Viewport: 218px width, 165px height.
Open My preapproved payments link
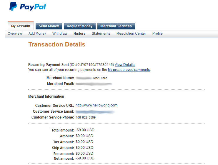click(x=129, y=70)
